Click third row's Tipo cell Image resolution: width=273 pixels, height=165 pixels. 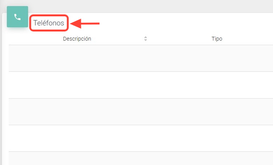pos(217,111)
